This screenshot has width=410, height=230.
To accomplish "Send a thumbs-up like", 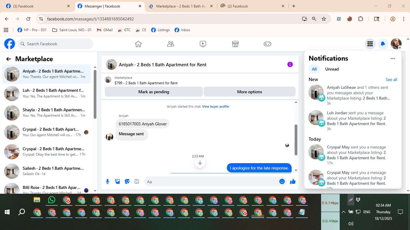I will point(293,181).
